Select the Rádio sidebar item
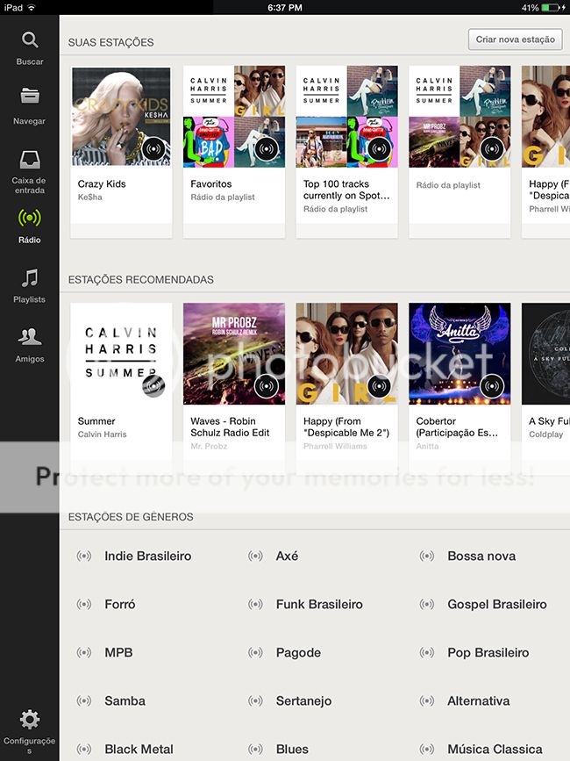 30,226
